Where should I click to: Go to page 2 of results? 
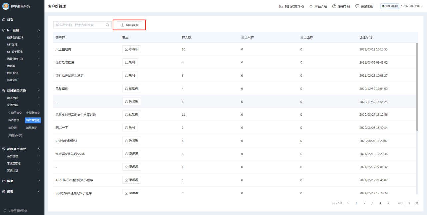point(364,203)
